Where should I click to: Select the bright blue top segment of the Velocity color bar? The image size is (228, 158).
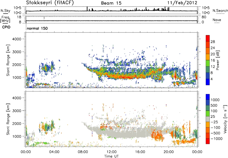tap(208, 97)
